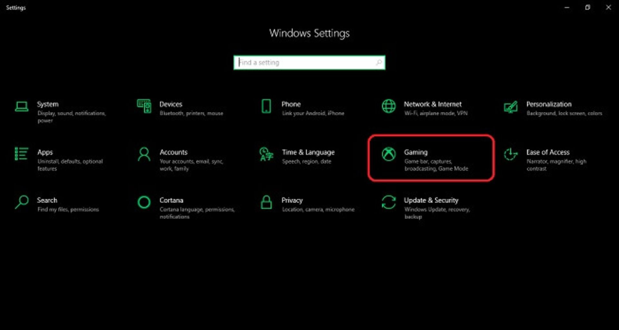Image resolution: width=619 pixels, height=330 pixels.
Task: Restore down the Settings window
Action: coord(587,7)
